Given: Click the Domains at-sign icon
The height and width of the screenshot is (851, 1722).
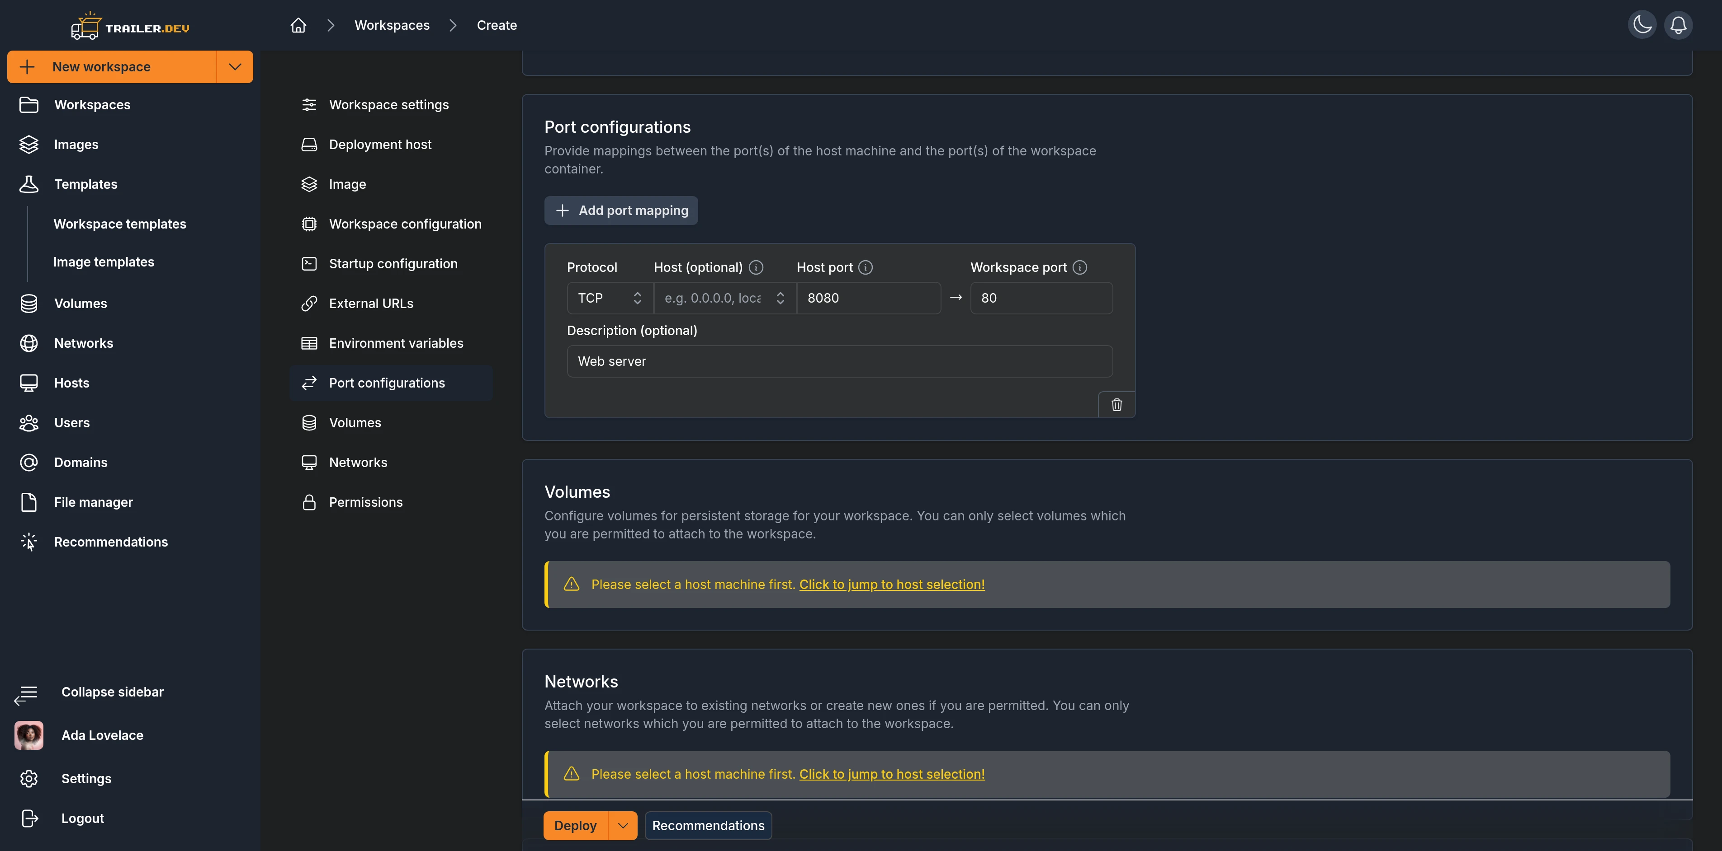Looking at the screenshot, I should pos(29,462).
